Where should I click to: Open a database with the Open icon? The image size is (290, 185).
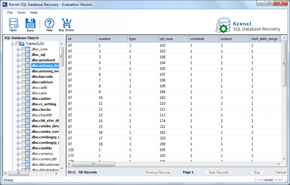tap(14, 23)
